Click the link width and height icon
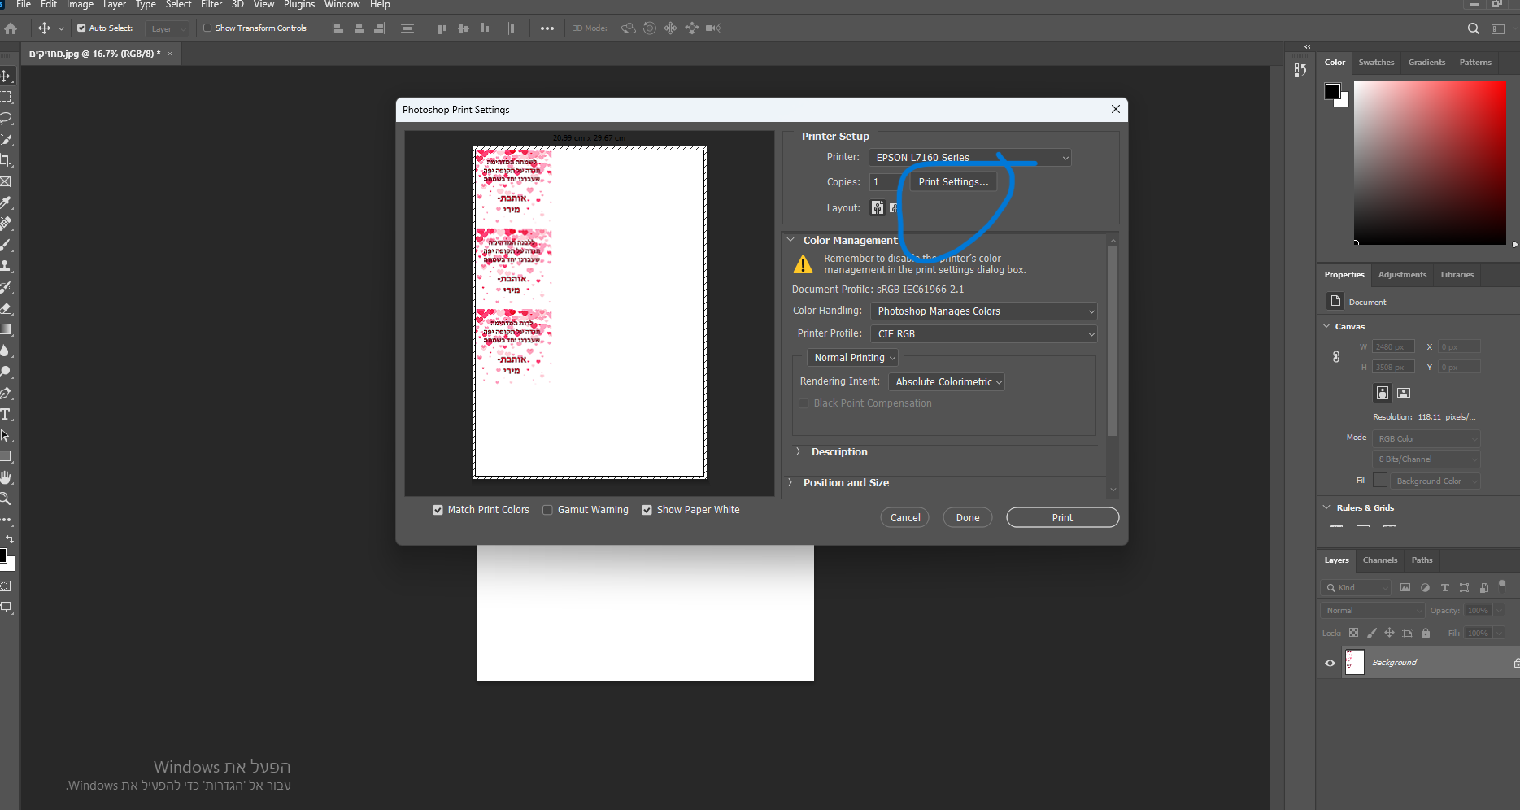Viewport: 1520px width, 810px height. coord(1336,357)
